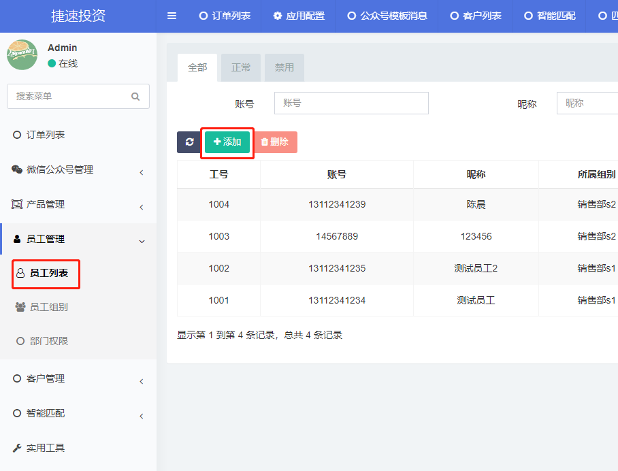Select the row with 工号 1002
The image size is (618, 471).
coord(397,268)
